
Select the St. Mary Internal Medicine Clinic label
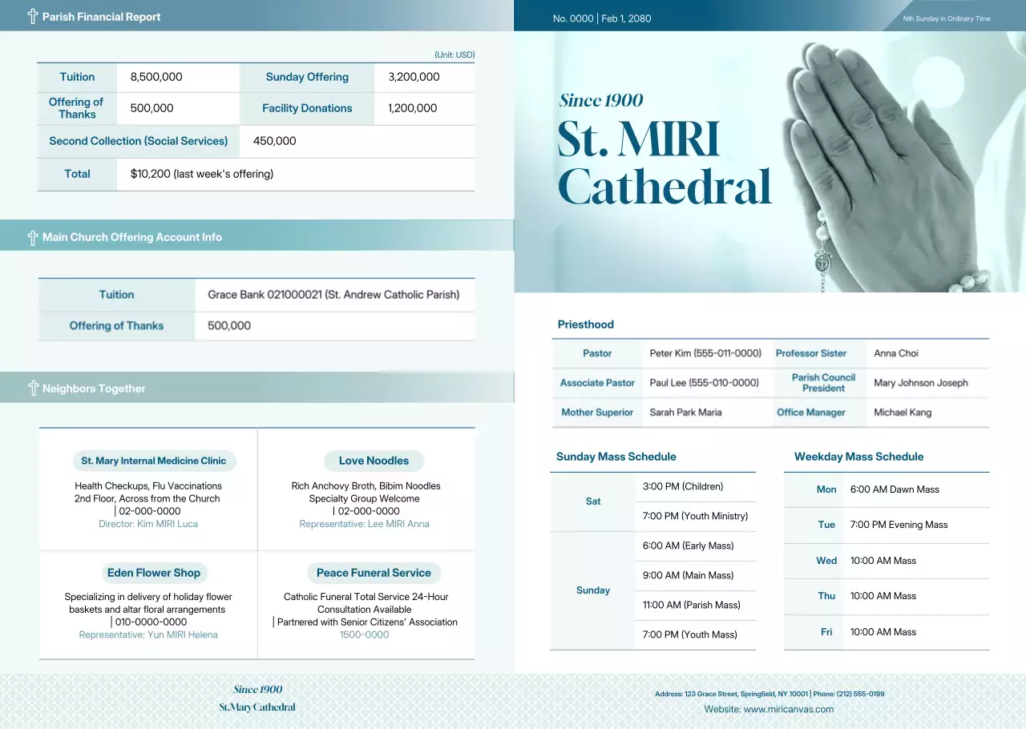coord(153,461)
